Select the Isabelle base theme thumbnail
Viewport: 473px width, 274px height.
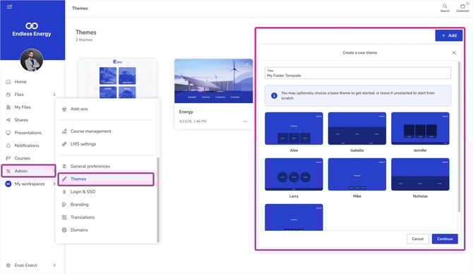pyautogui.click(x=357, y=129)
